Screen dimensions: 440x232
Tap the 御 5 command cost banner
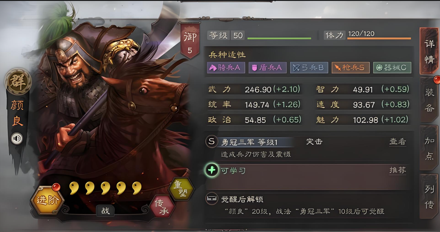click(x=190, y=40)
